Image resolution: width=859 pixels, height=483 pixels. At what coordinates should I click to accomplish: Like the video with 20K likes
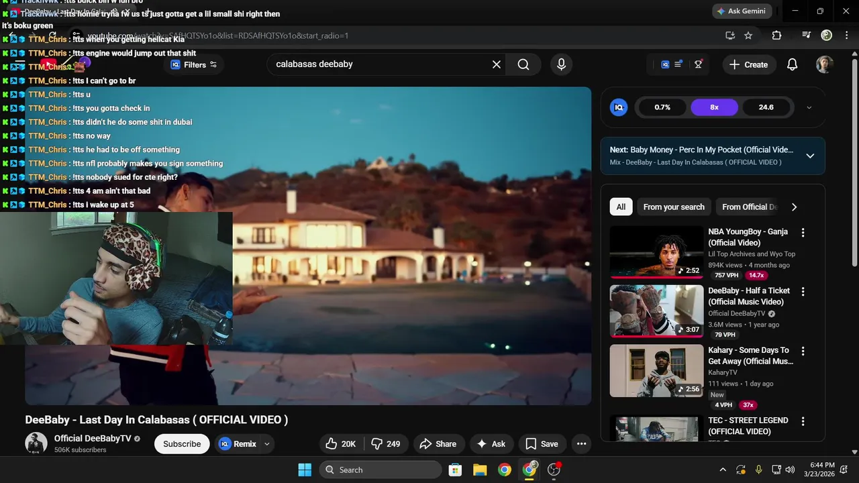tap(341, 443)
